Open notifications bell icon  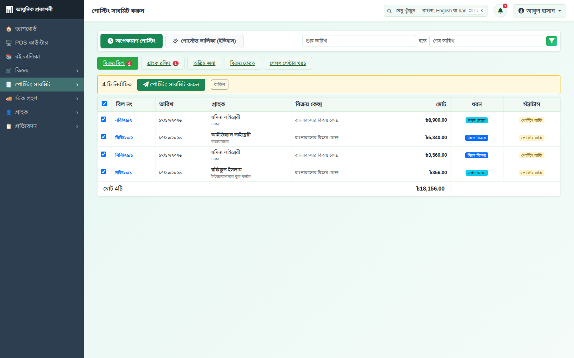click(x=500, y=11)
